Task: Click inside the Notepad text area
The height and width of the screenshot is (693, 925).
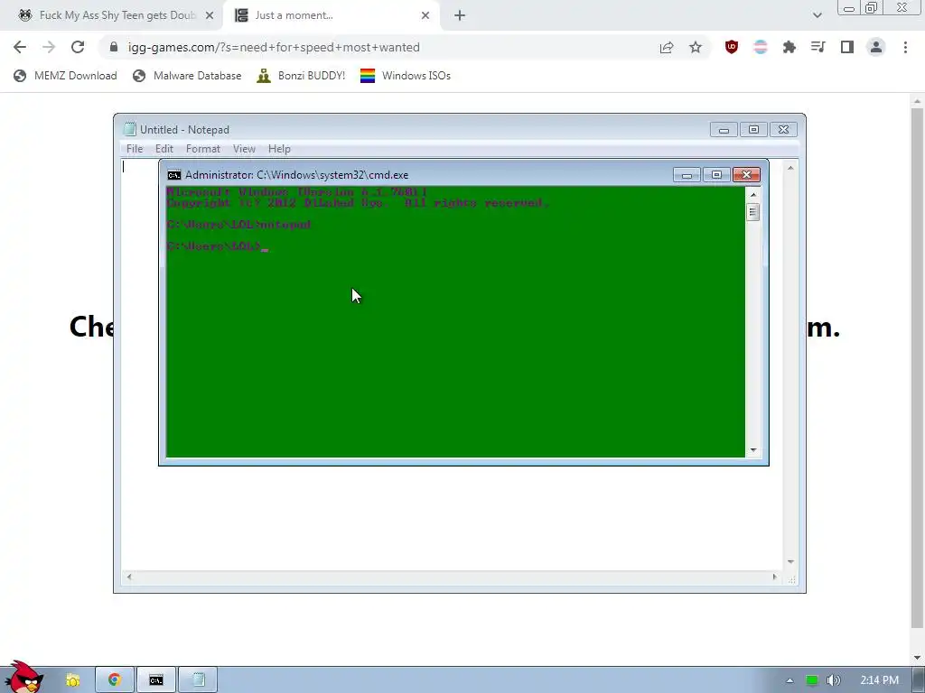Action: pos(452,519)
